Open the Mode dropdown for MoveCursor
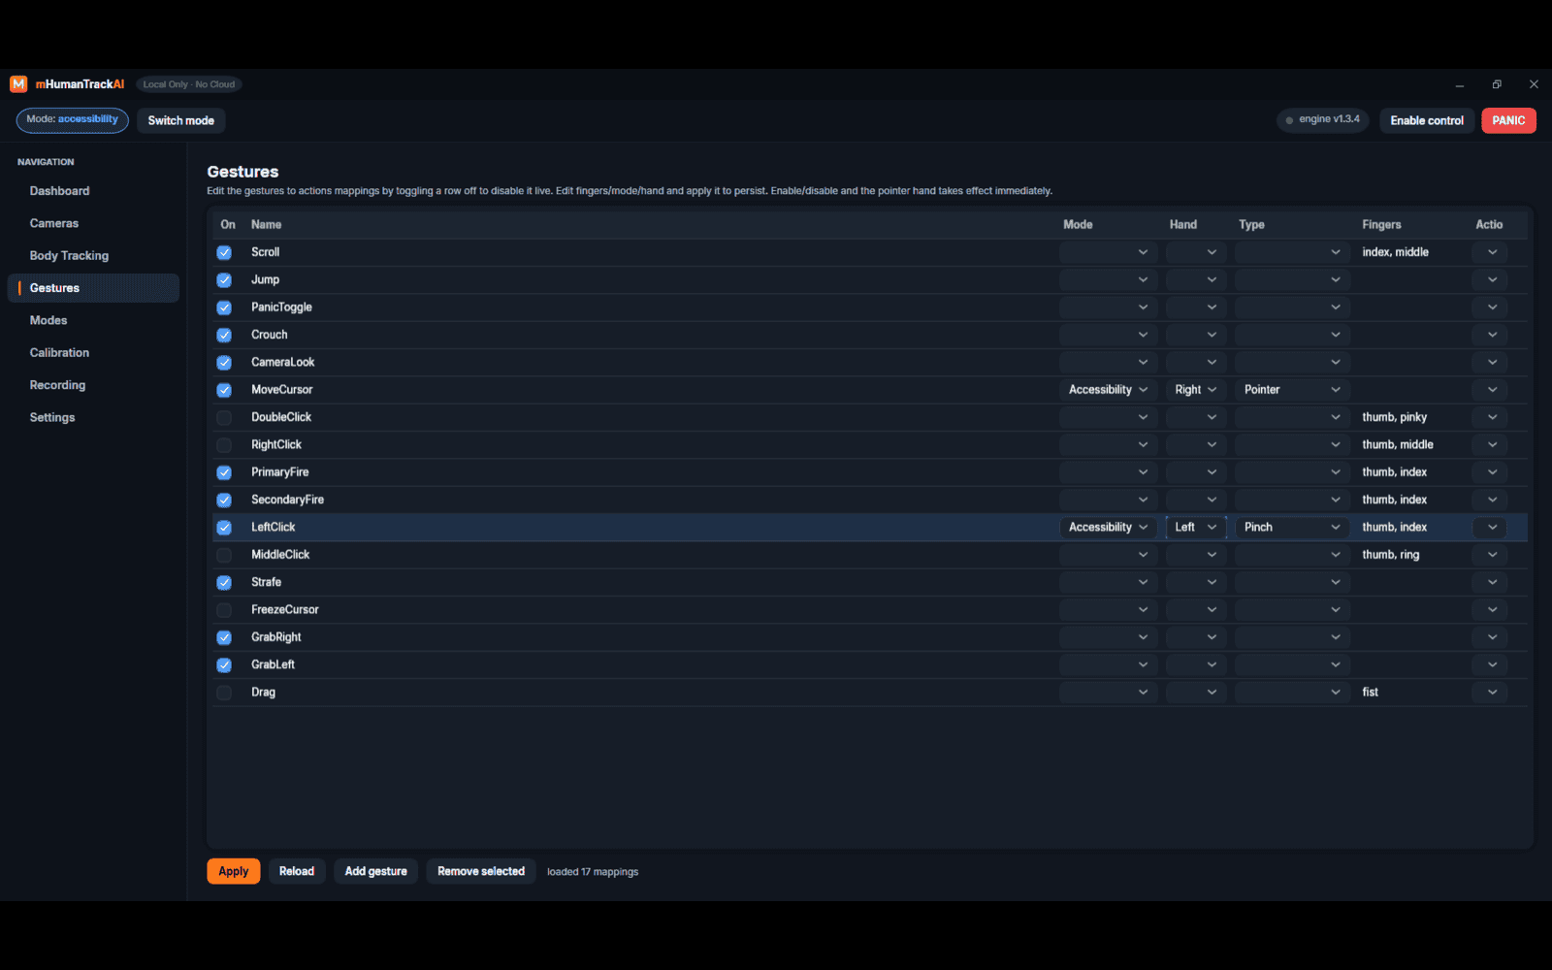This screenshot has height=970, width=1552. click(1108, 390)
